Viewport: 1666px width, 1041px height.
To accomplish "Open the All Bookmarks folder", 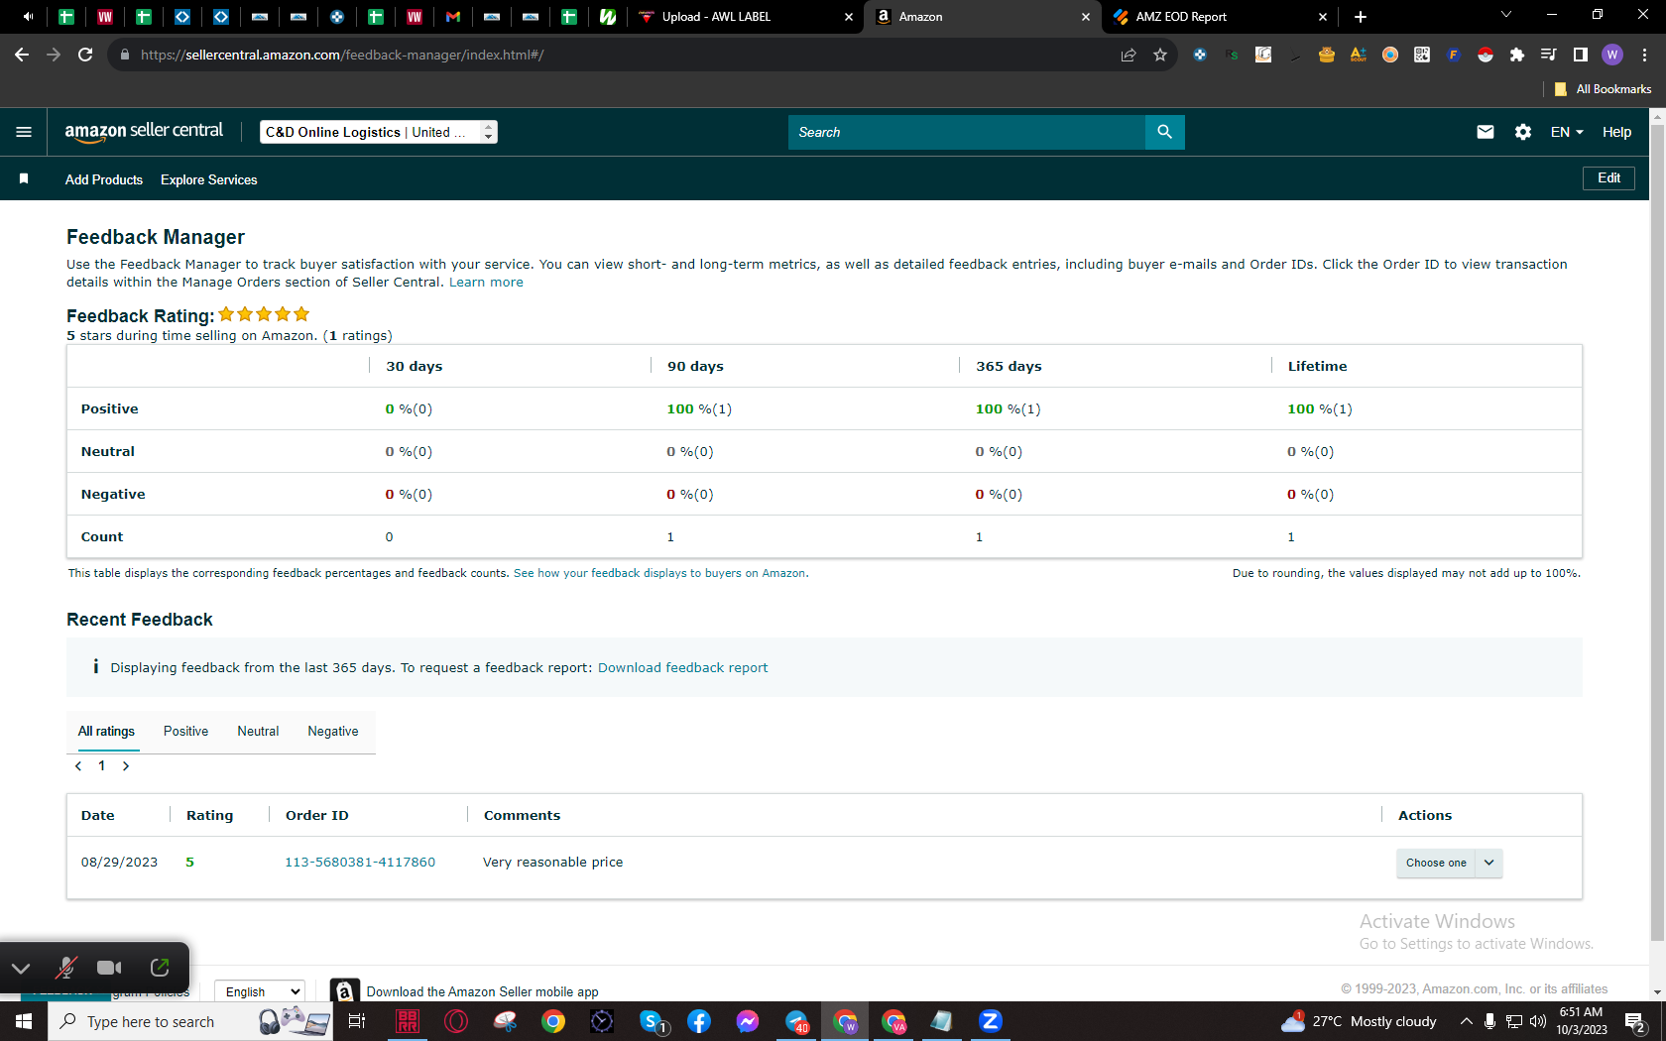I will pyautogui.click(x=1603, y=89).
